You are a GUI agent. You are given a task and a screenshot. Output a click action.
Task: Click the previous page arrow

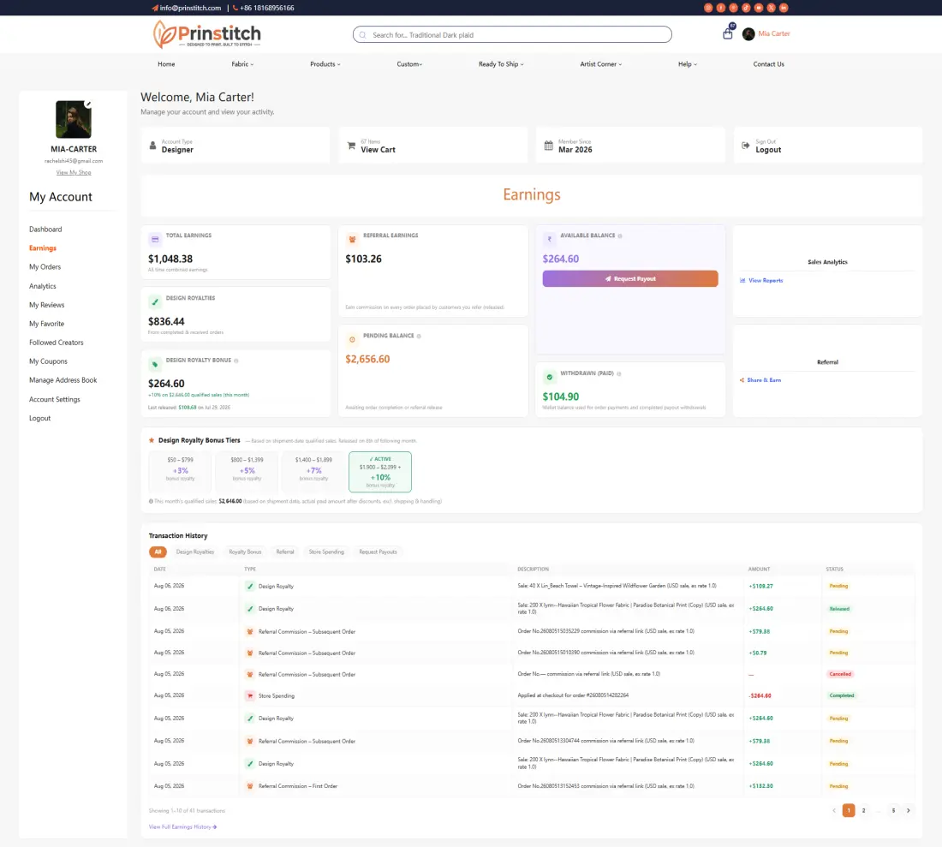834,811
